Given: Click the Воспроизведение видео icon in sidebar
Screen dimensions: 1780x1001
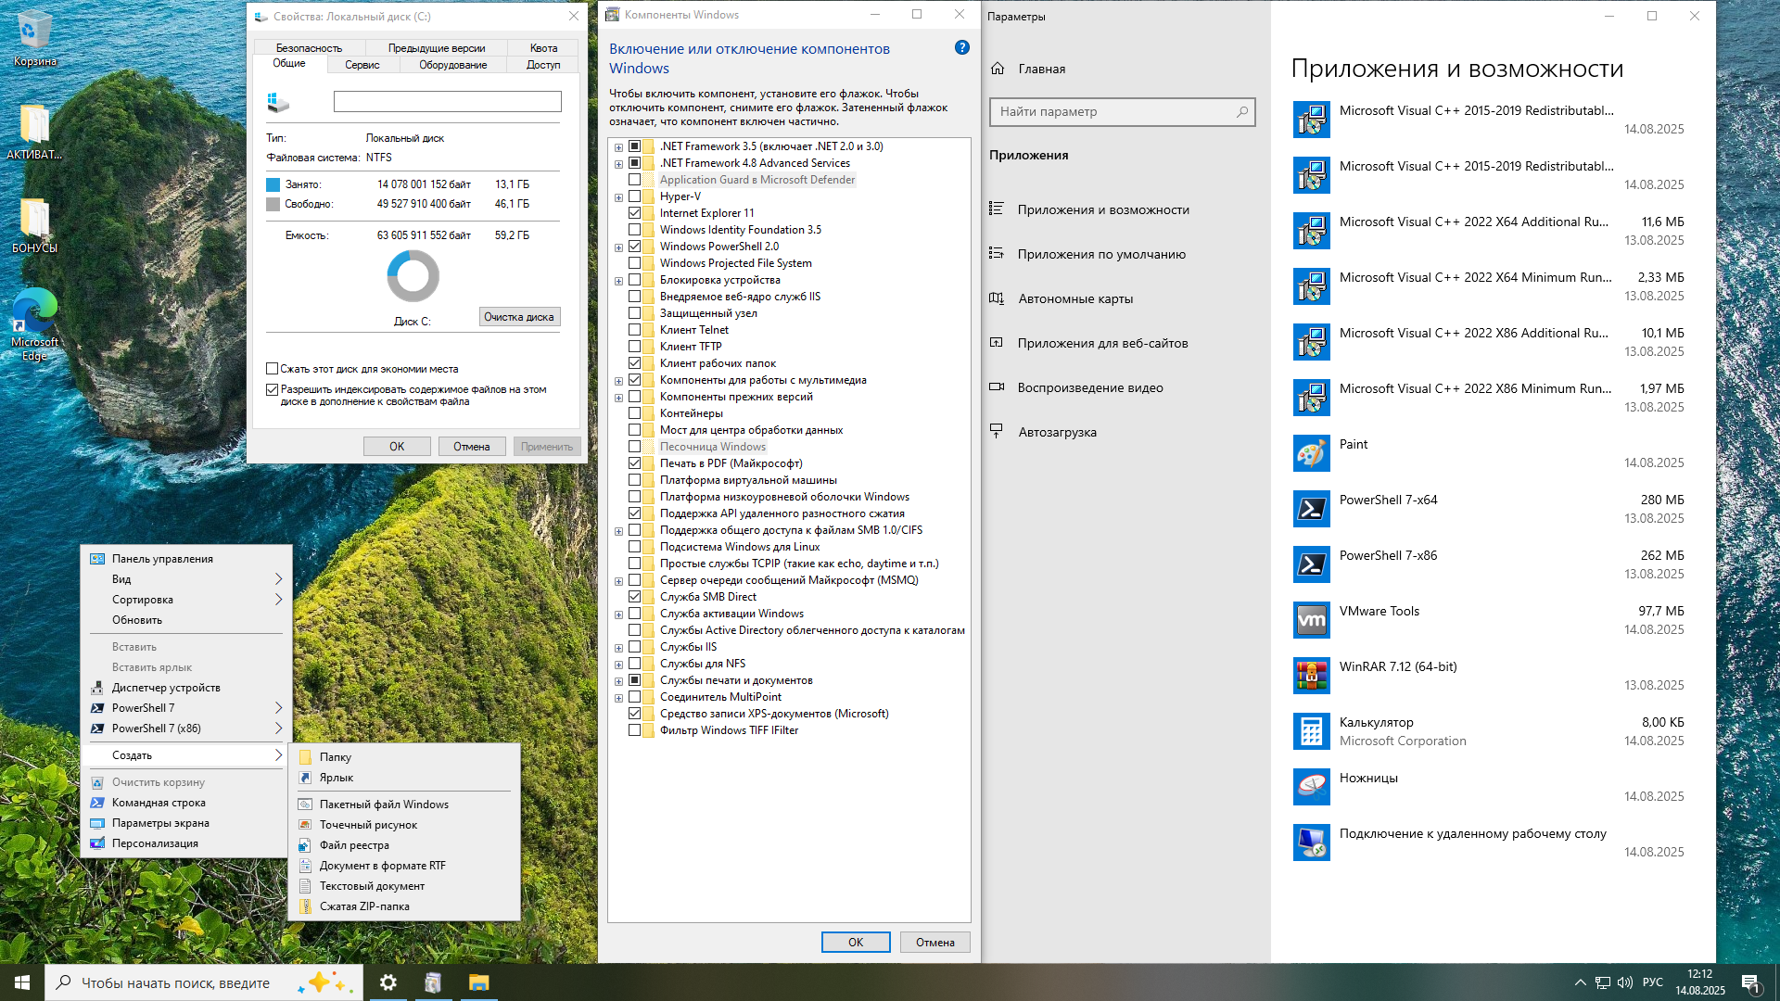Looking at the screenshot, I should click(997, 387).
